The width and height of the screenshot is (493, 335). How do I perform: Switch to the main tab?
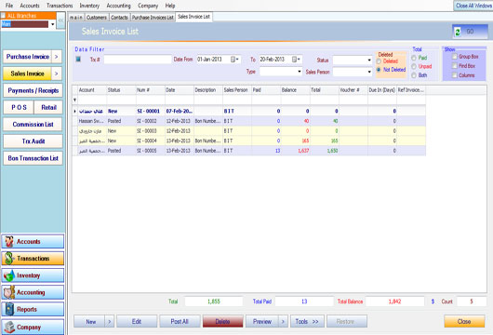pos(76,18)
